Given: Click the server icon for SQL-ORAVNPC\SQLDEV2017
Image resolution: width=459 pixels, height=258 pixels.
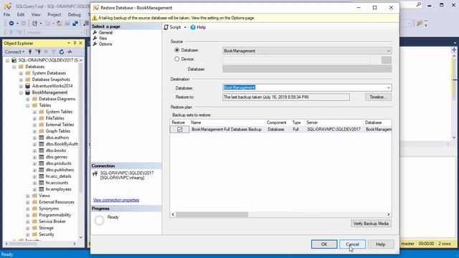Looking at the screenshot, I should tap(14, 60).
